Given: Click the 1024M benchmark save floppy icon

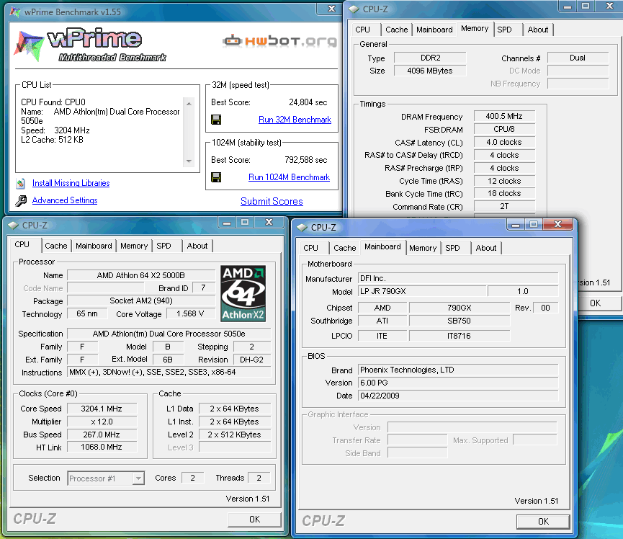Looking at the screenshot, I should (x=216, y=177).
